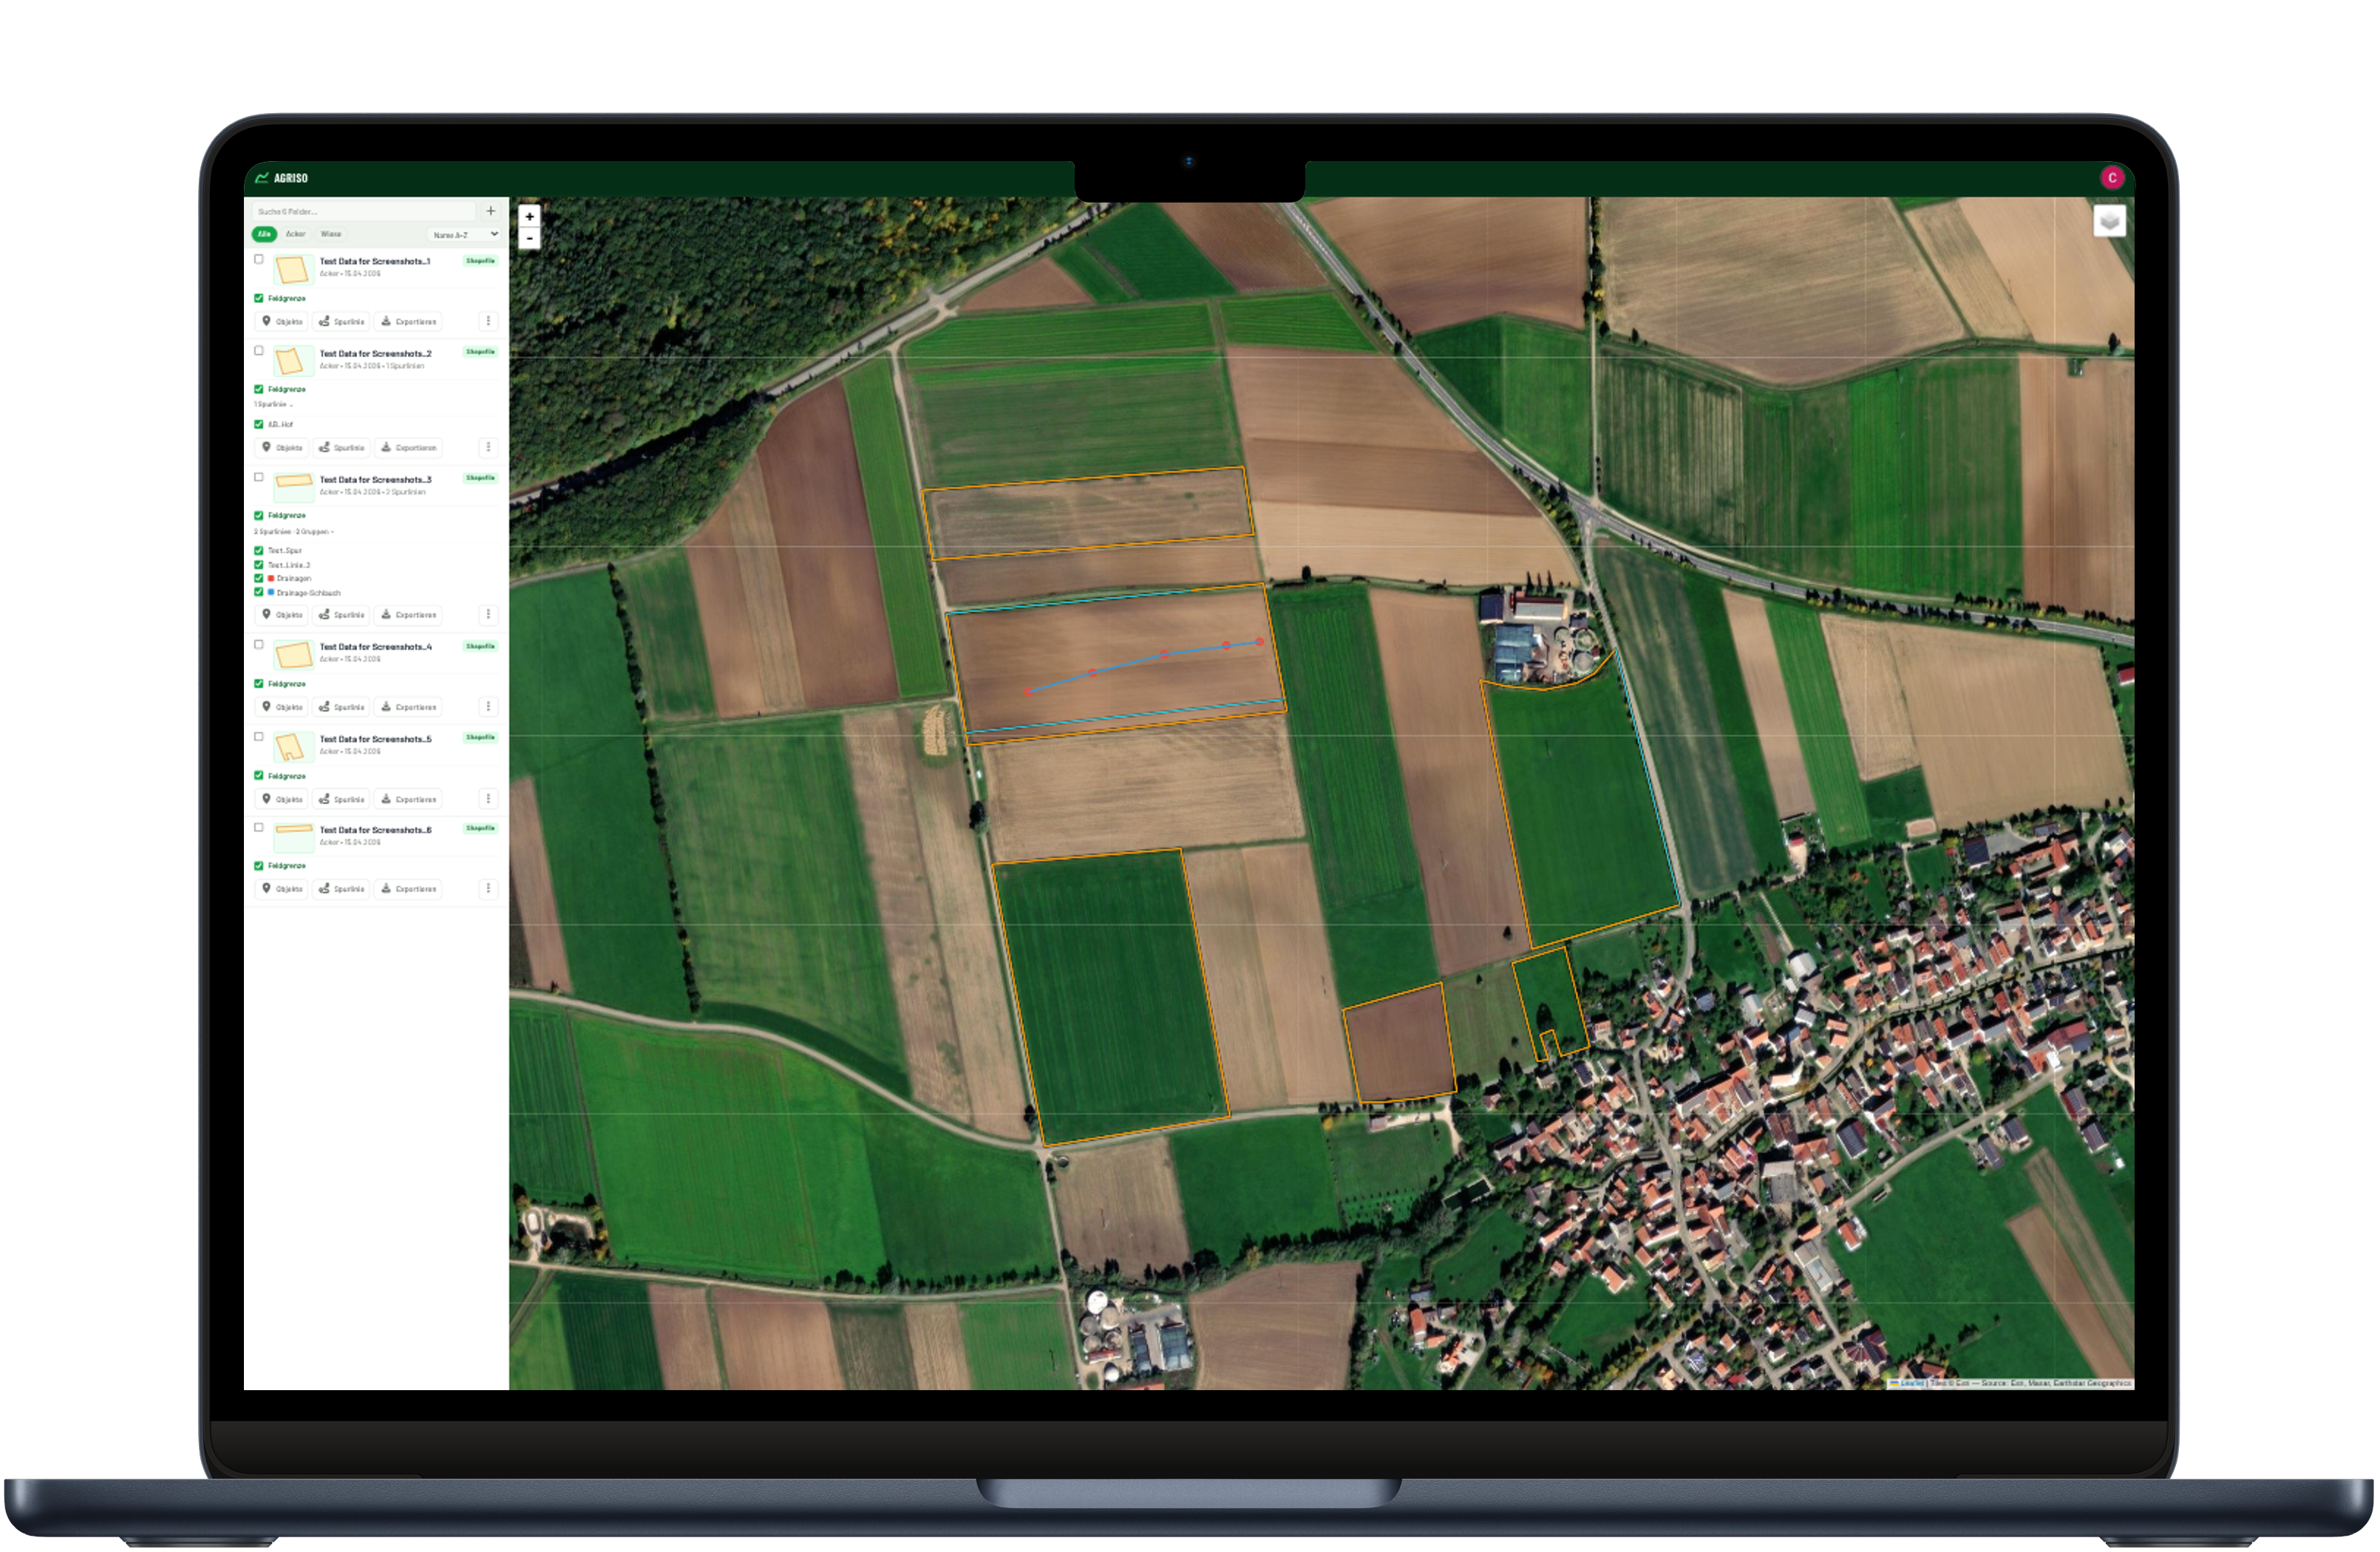Open Objekte for Test Data for Screenshots_1
The image size is (2380, 1552).
(x=282, y=322)
